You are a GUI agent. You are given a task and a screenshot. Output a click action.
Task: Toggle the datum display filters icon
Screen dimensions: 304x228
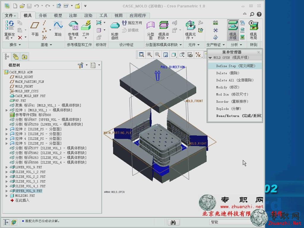[x=198, y=55]
